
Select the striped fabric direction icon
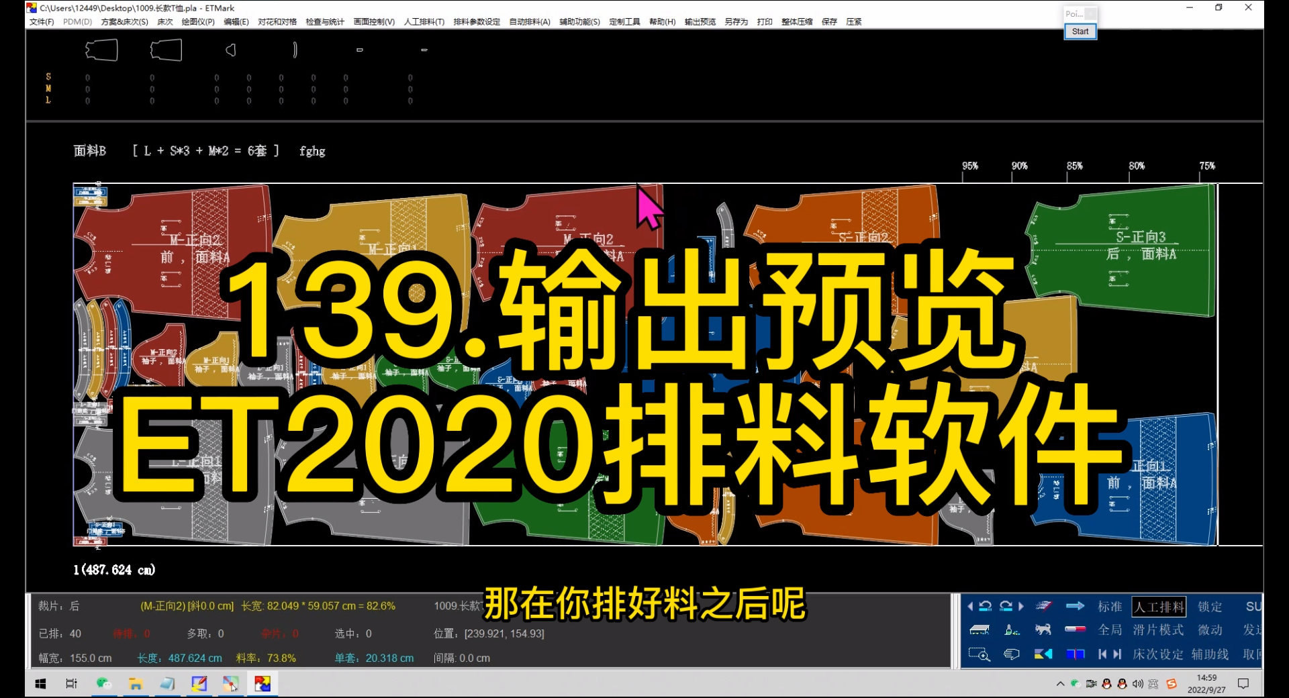click(x=1043, y=606)
